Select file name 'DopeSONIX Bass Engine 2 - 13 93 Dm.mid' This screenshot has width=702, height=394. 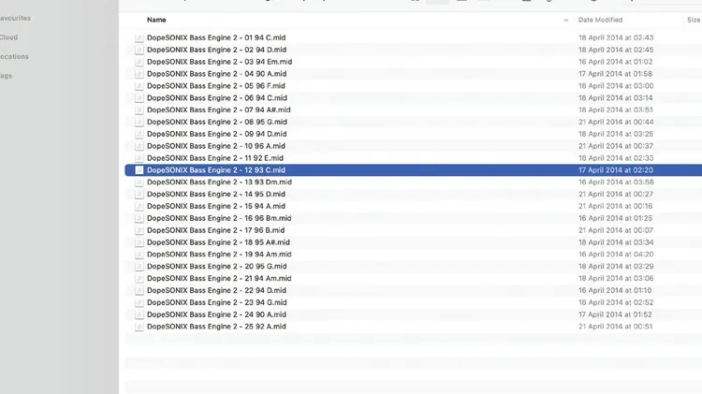tap(219, 182)
